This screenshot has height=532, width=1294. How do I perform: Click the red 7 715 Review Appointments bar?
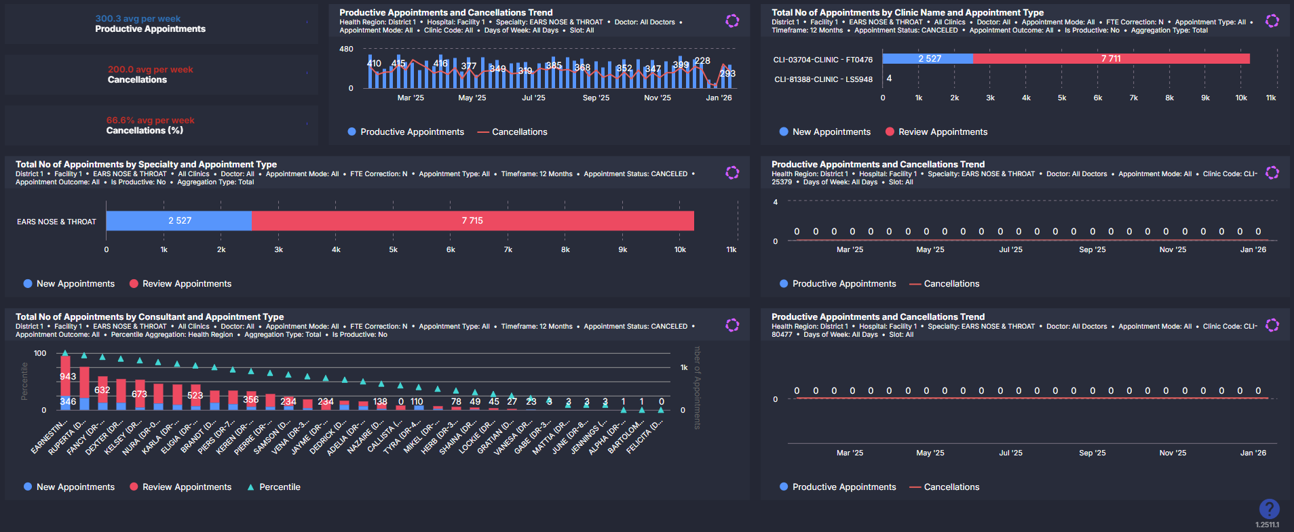[472, 221]
